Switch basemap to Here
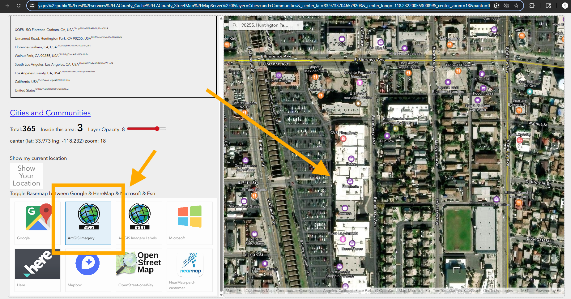The height and width of the screenshot is (299, 571). [x=37, y=270]
